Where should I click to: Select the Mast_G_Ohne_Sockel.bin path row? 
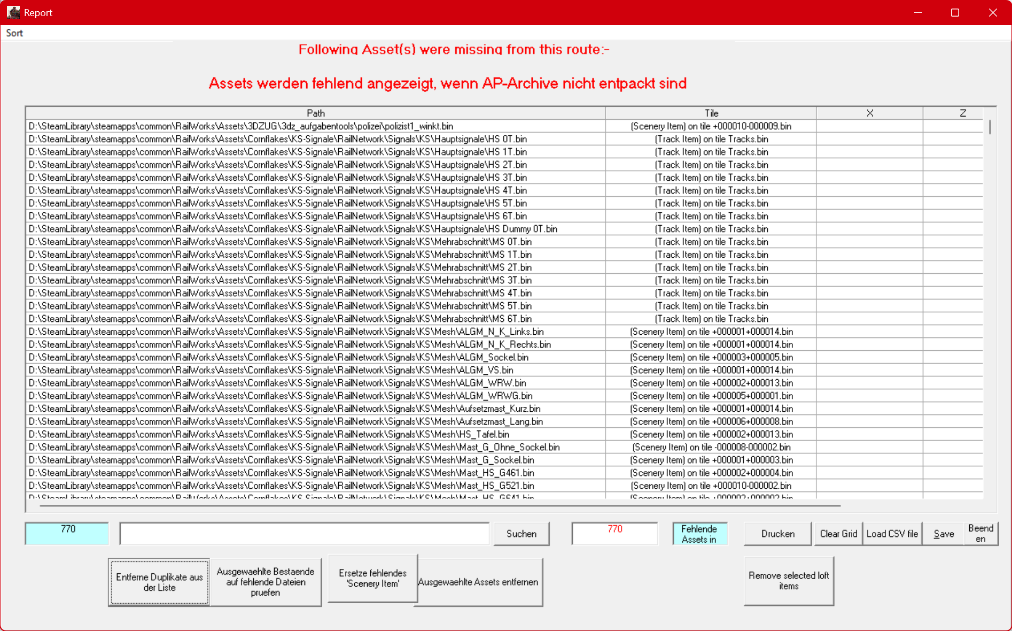[316, 447]
